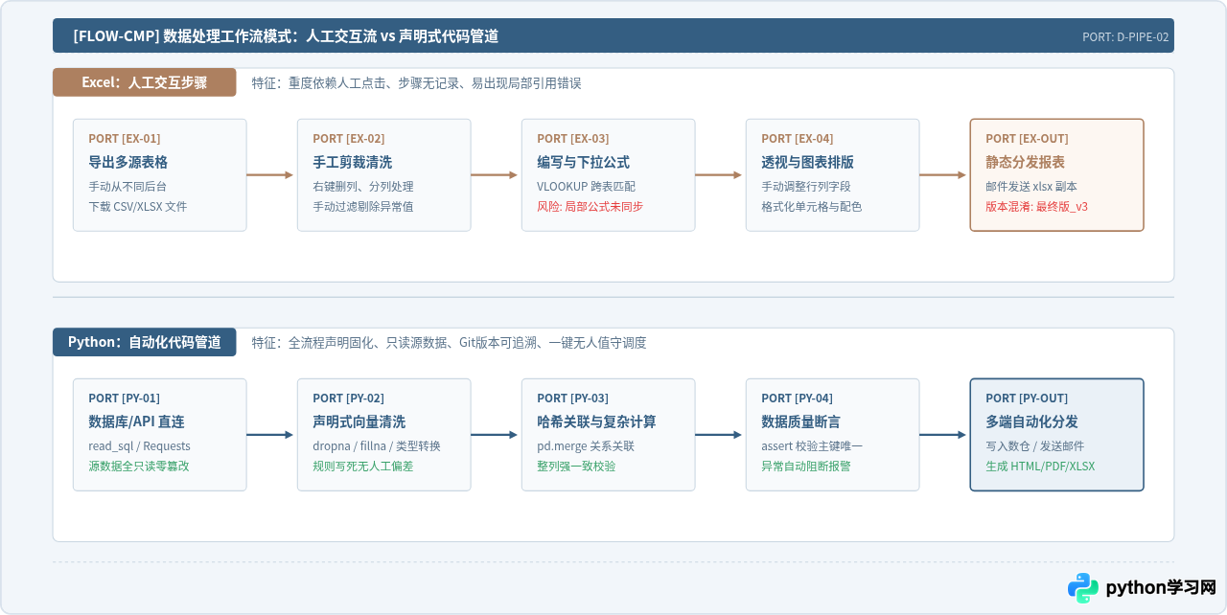Click the 数据质量断言 heading
This screenshot has width=1227, height=615.
(801, 421)
